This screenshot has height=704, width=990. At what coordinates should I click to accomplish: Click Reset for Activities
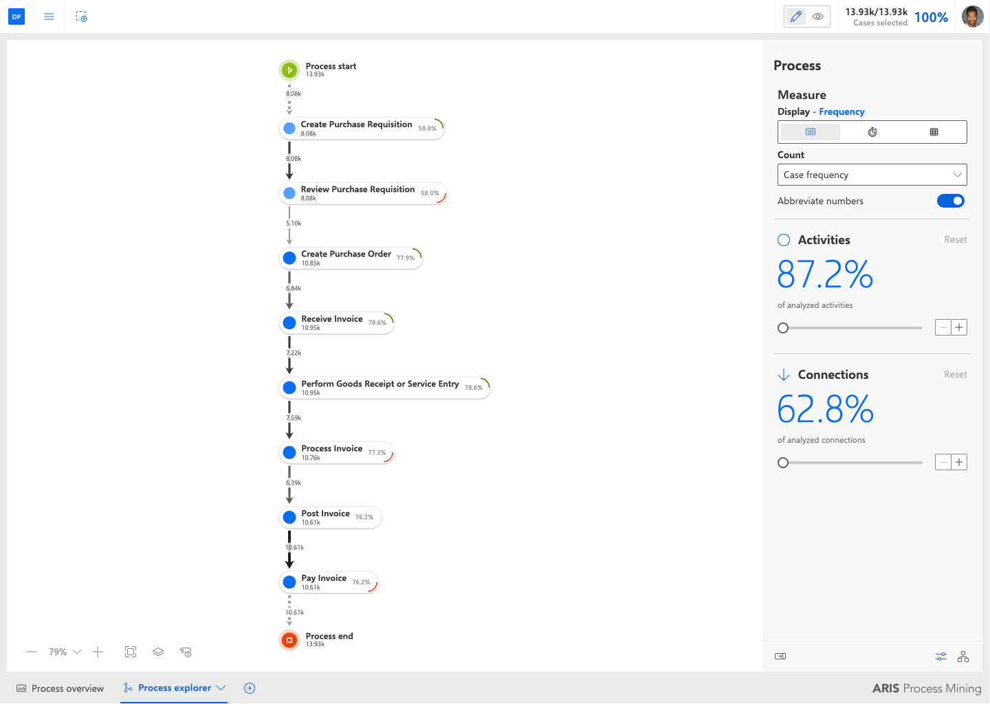955,240
